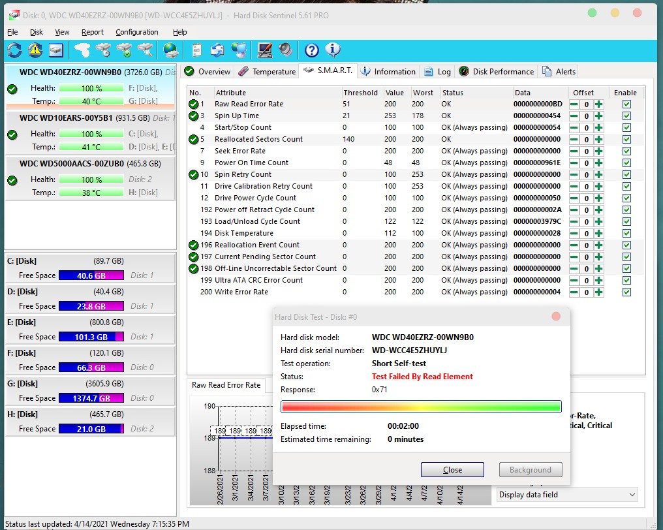This screenshot has height=530, width=663.
Task: Toggle Enable checkbox for Ultra ATA CRC Error Count
Action: coord(626,280)
